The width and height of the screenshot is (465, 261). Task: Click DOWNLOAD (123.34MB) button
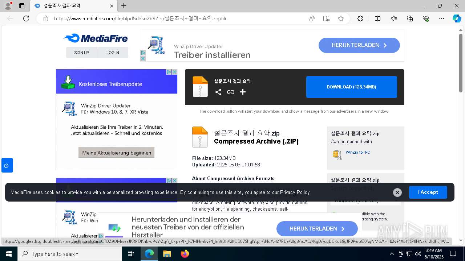coord(351,87)
